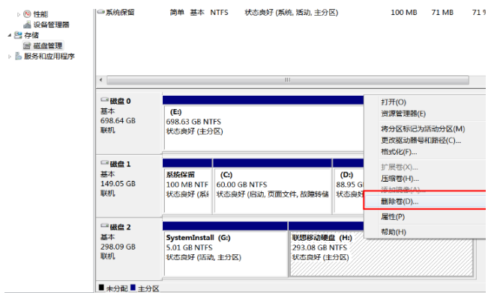Click 系统保留 name in volume list
This screenshot has height=293, width=494.
120,12
